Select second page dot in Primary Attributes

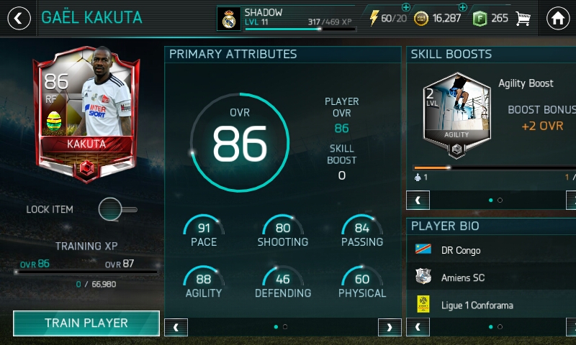point(285,326)
